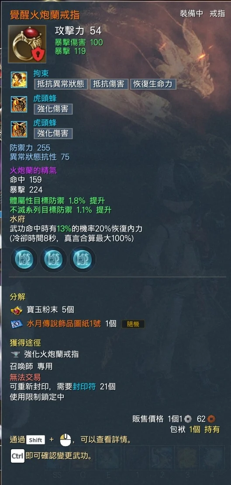Click the trophy icon beside 強化火炮蘭戒指
Viewport: 231px width, 485px height.
(15, 355)
